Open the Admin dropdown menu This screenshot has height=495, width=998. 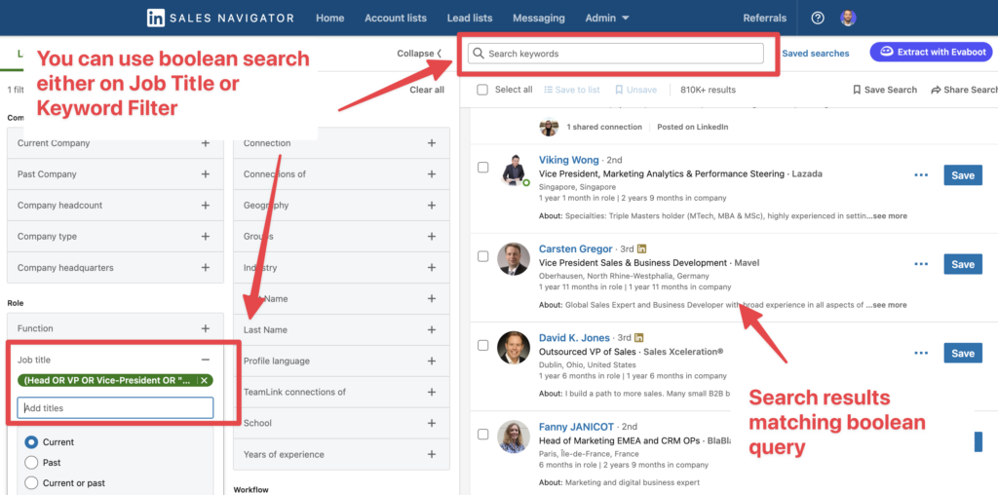click(607, 18)
